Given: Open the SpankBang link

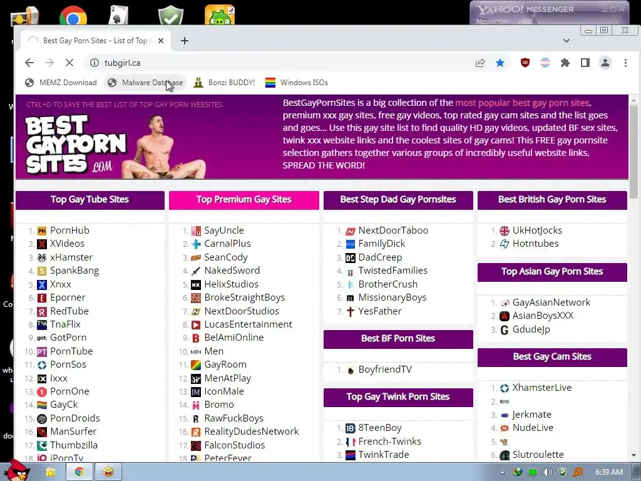Looking at the screenshot, I should (x=74, y=271).
